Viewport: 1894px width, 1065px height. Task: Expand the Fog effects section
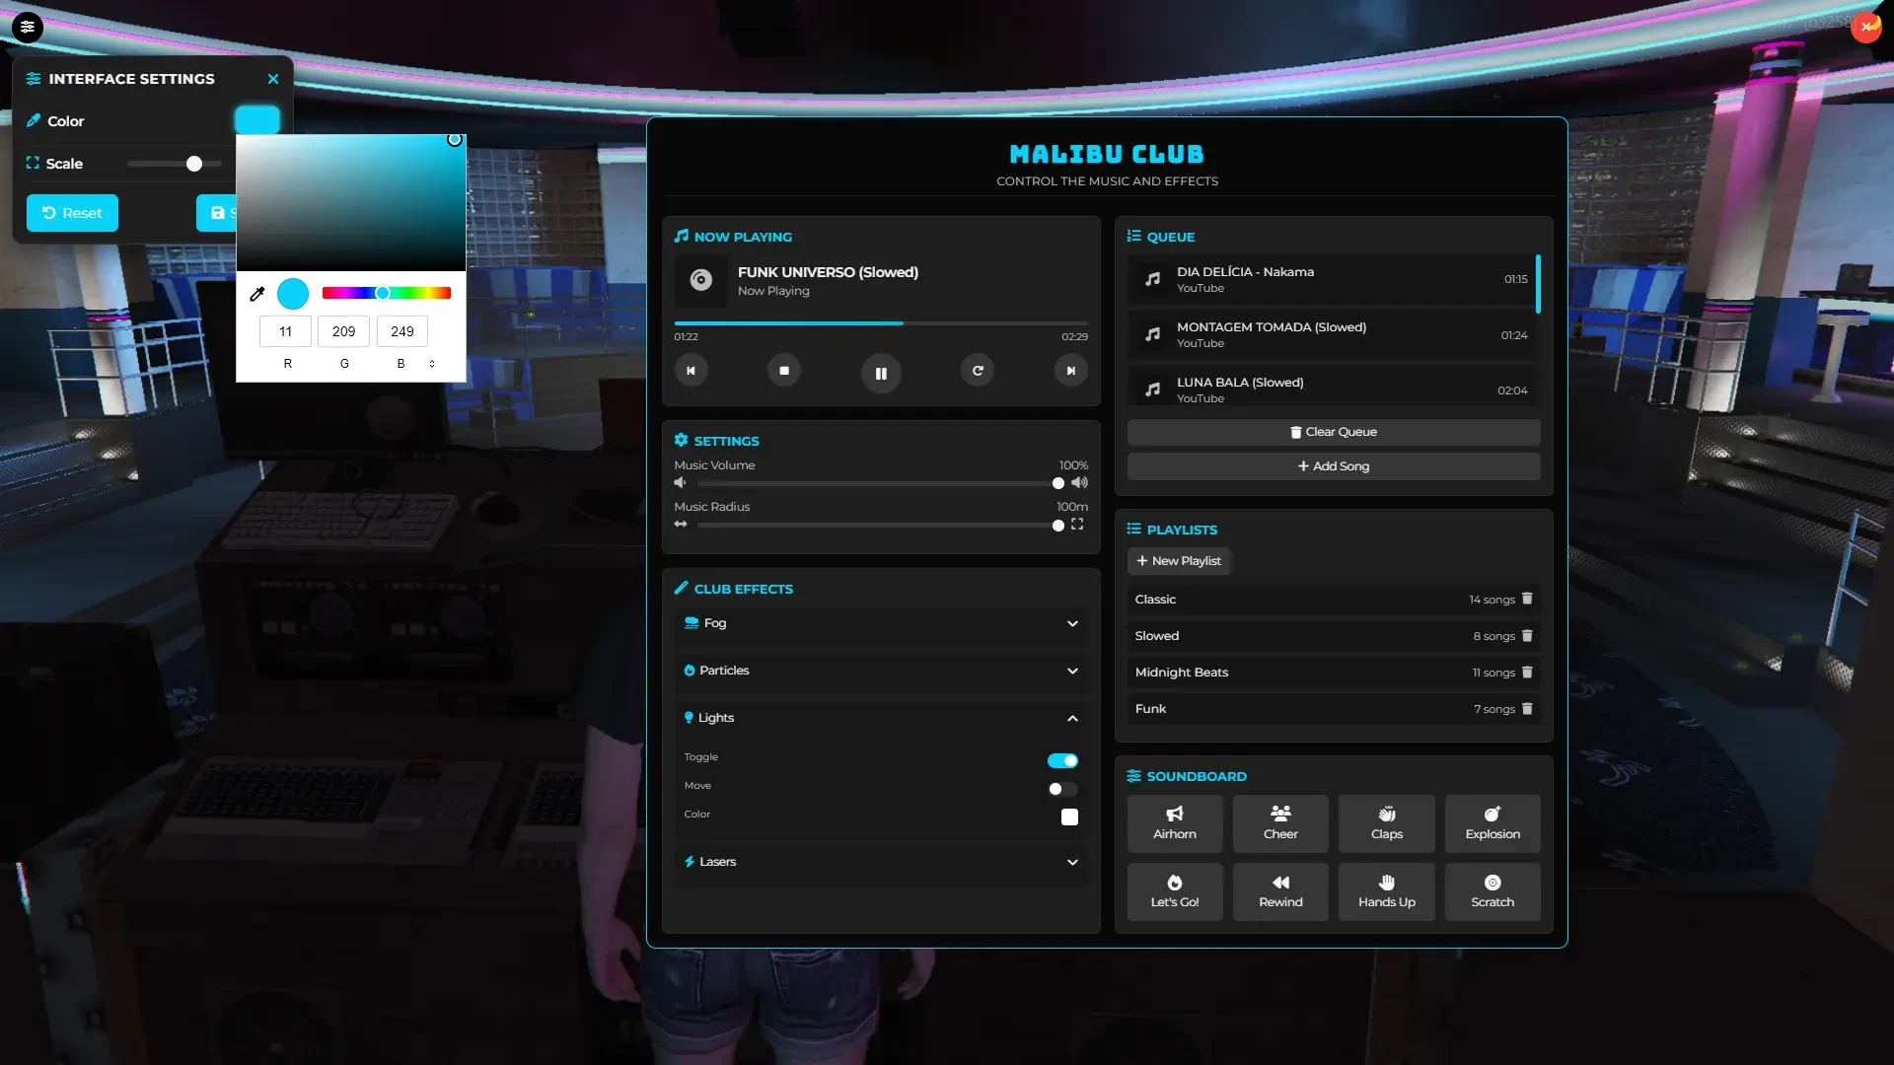coord(881,623)
